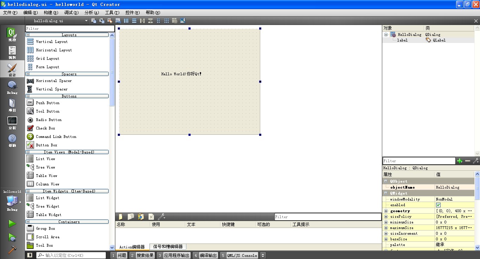Create a new action in Action editor
This screenshot has height=259, width=480.
pyautogui.click(x=121, y=217)
